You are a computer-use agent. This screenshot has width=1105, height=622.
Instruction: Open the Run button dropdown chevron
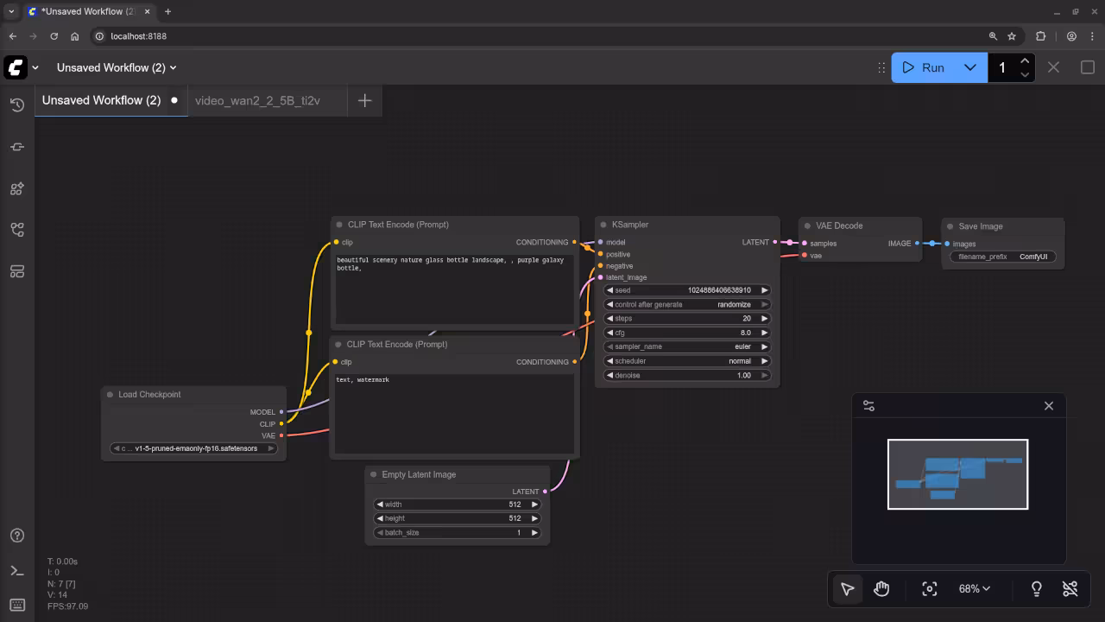pos(969,67)
